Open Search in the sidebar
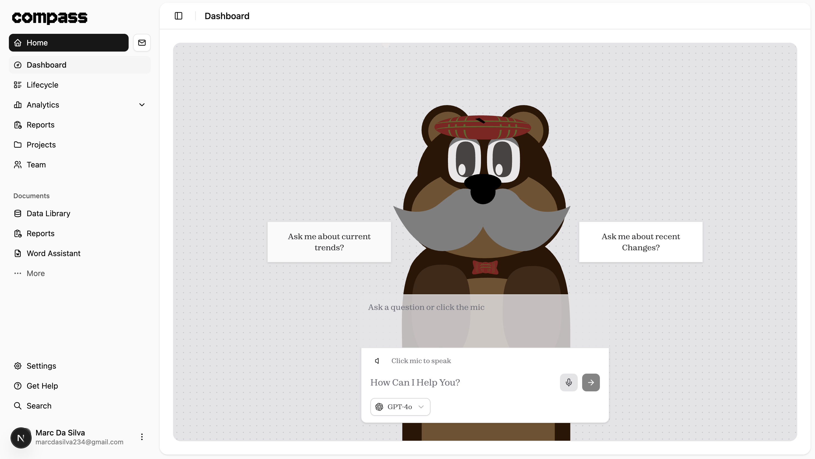Viewport: 815px width, 459px height. (x=39, y=406)
